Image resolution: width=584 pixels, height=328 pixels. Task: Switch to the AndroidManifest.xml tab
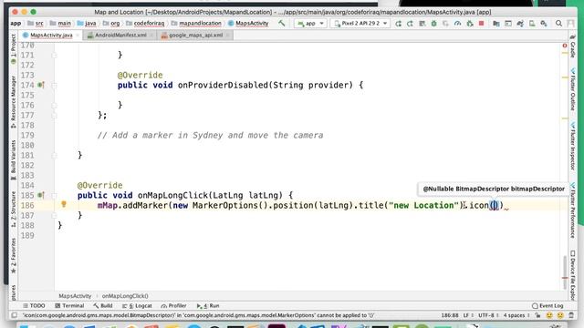pos(120,35)
